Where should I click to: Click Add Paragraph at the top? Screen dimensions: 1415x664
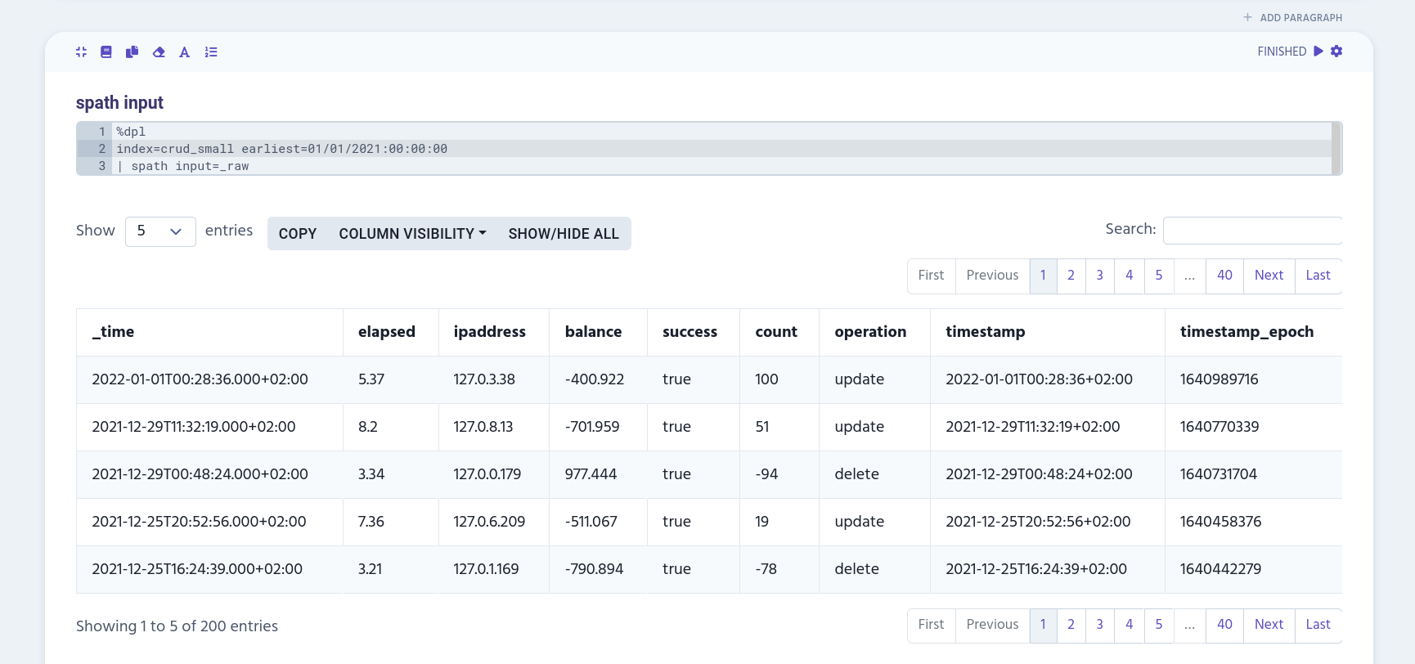[1292, 17]
